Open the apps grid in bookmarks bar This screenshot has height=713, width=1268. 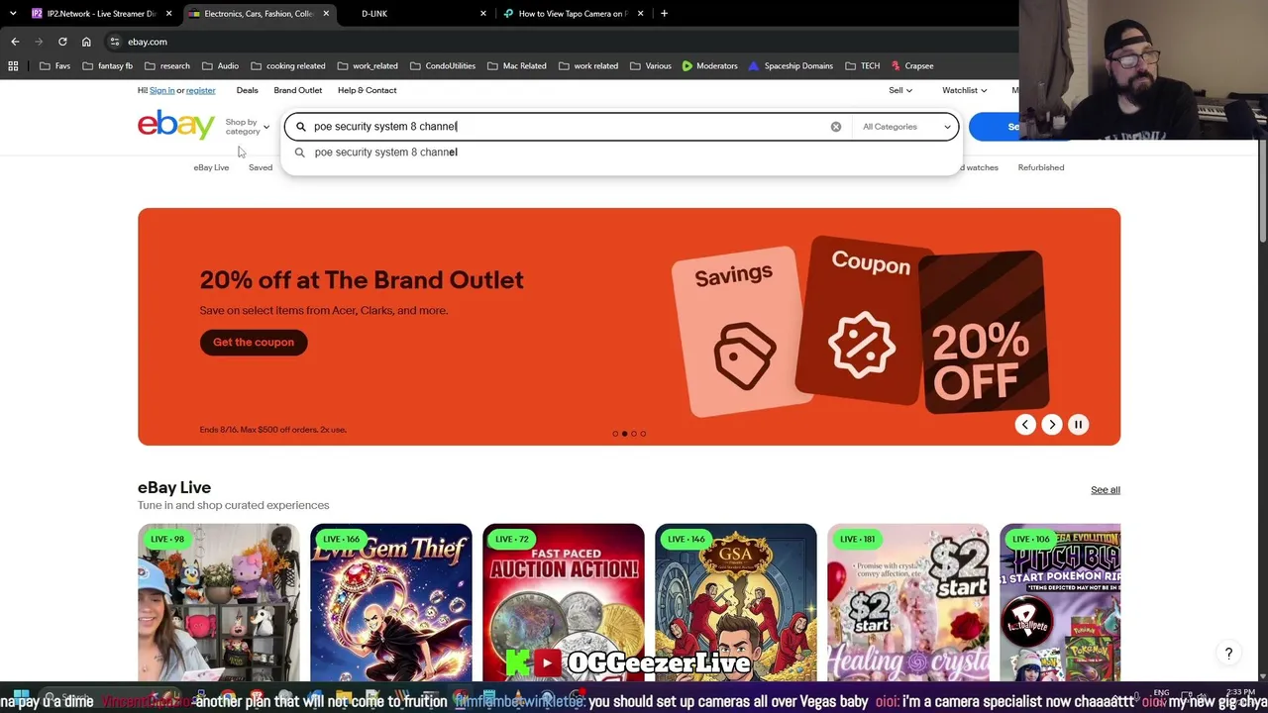pyautogui.click(x=13, y=66)
